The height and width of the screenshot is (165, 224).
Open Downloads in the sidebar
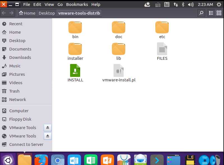[x=26, y=58]
